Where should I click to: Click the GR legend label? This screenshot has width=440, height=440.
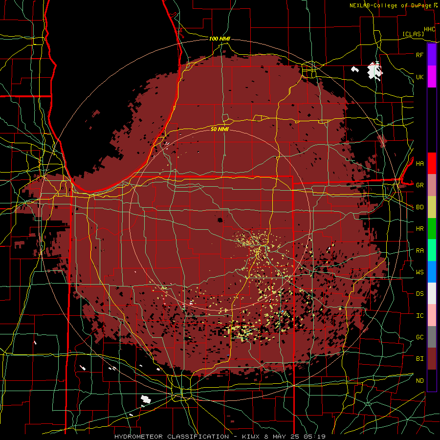(x=419, y=185)
